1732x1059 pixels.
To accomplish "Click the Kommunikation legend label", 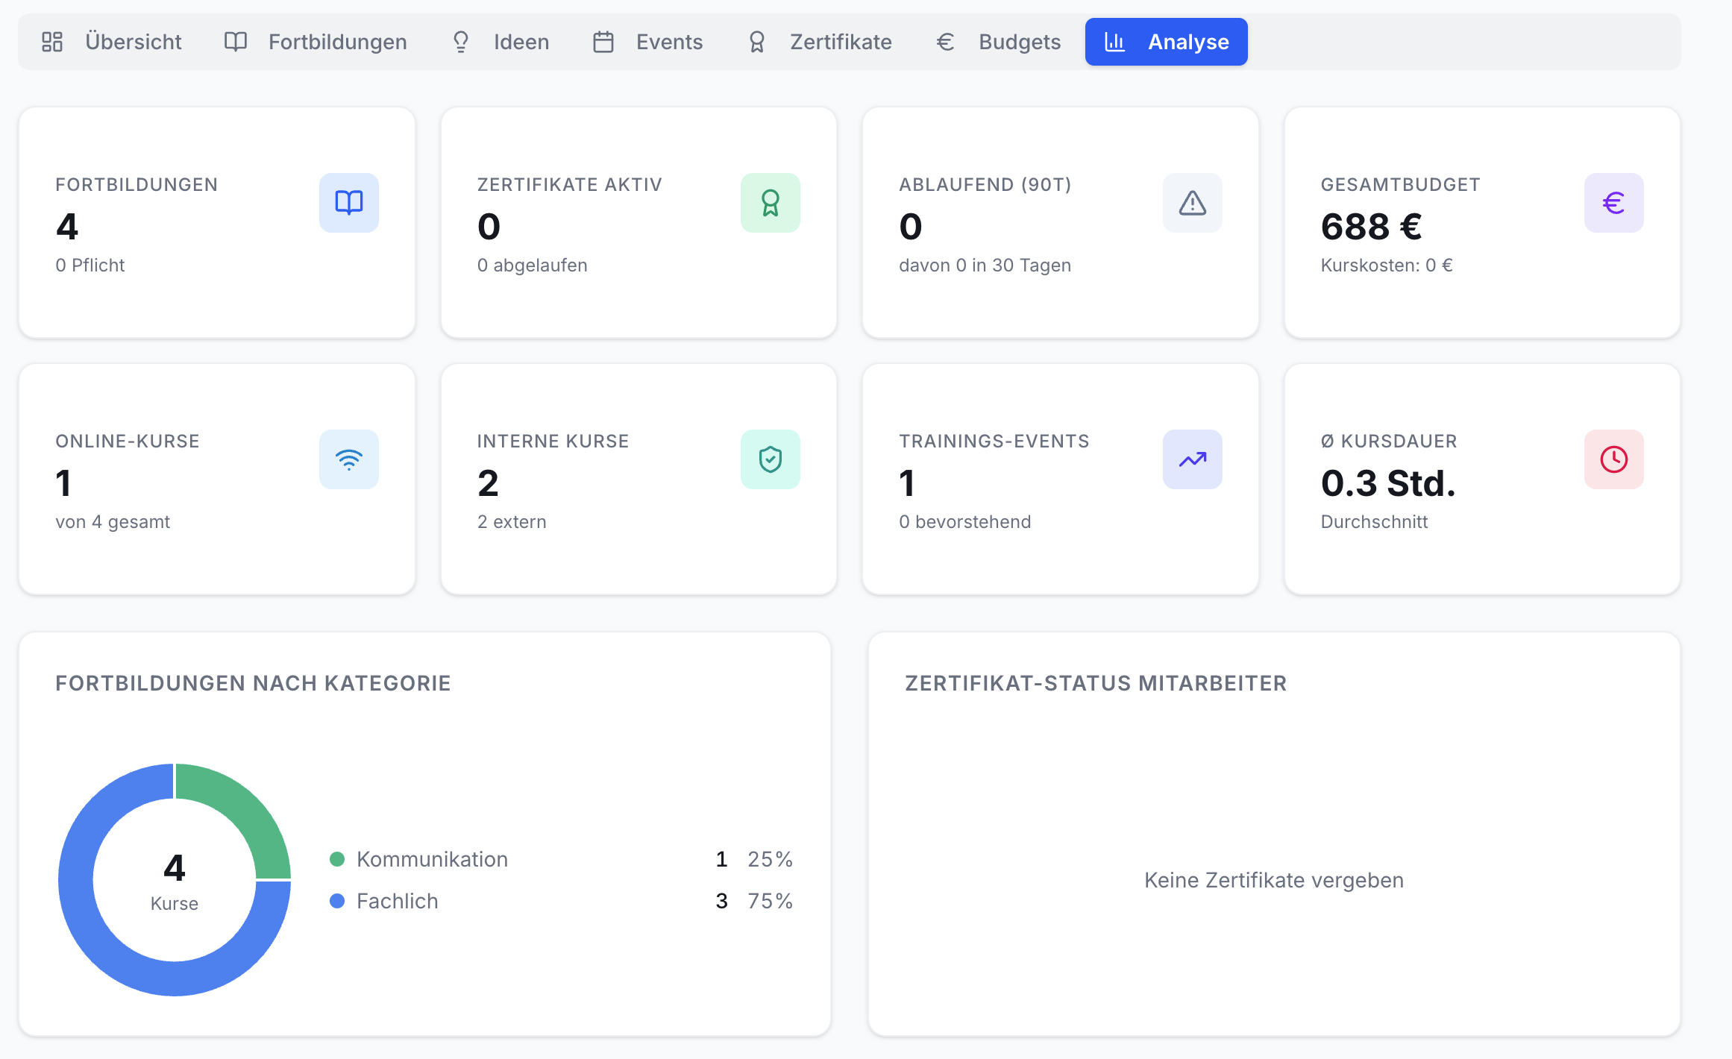I will (432, 859).
